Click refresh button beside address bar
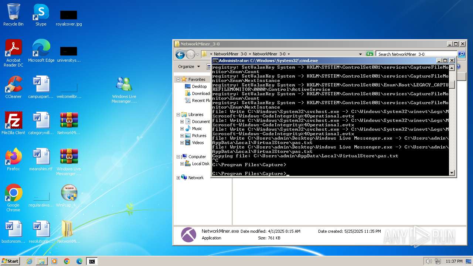 point(370,54)
